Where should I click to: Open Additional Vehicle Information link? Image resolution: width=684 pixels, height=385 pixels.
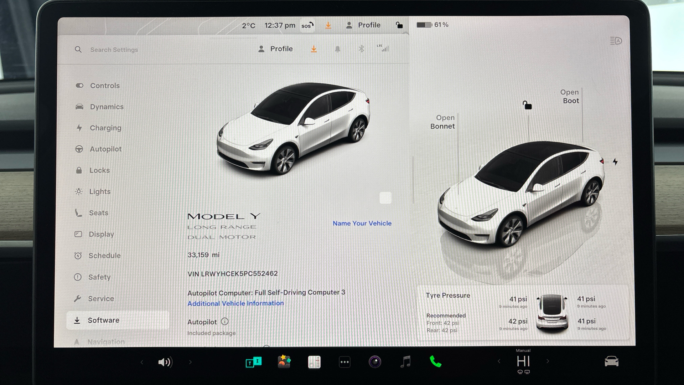pyautogui.click(x=235, y=303)
